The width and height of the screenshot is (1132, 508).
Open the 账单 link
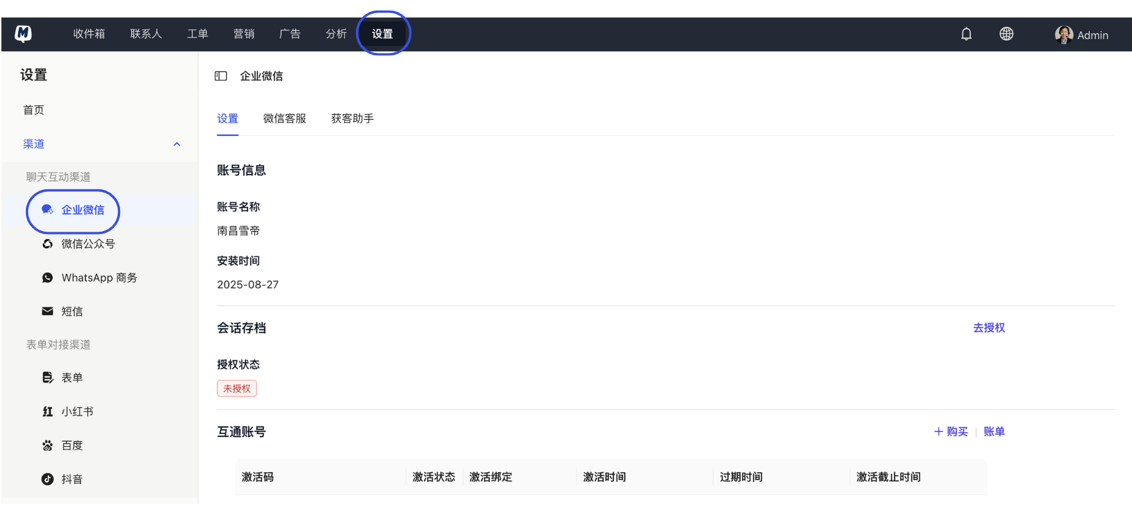click(994, 432)
